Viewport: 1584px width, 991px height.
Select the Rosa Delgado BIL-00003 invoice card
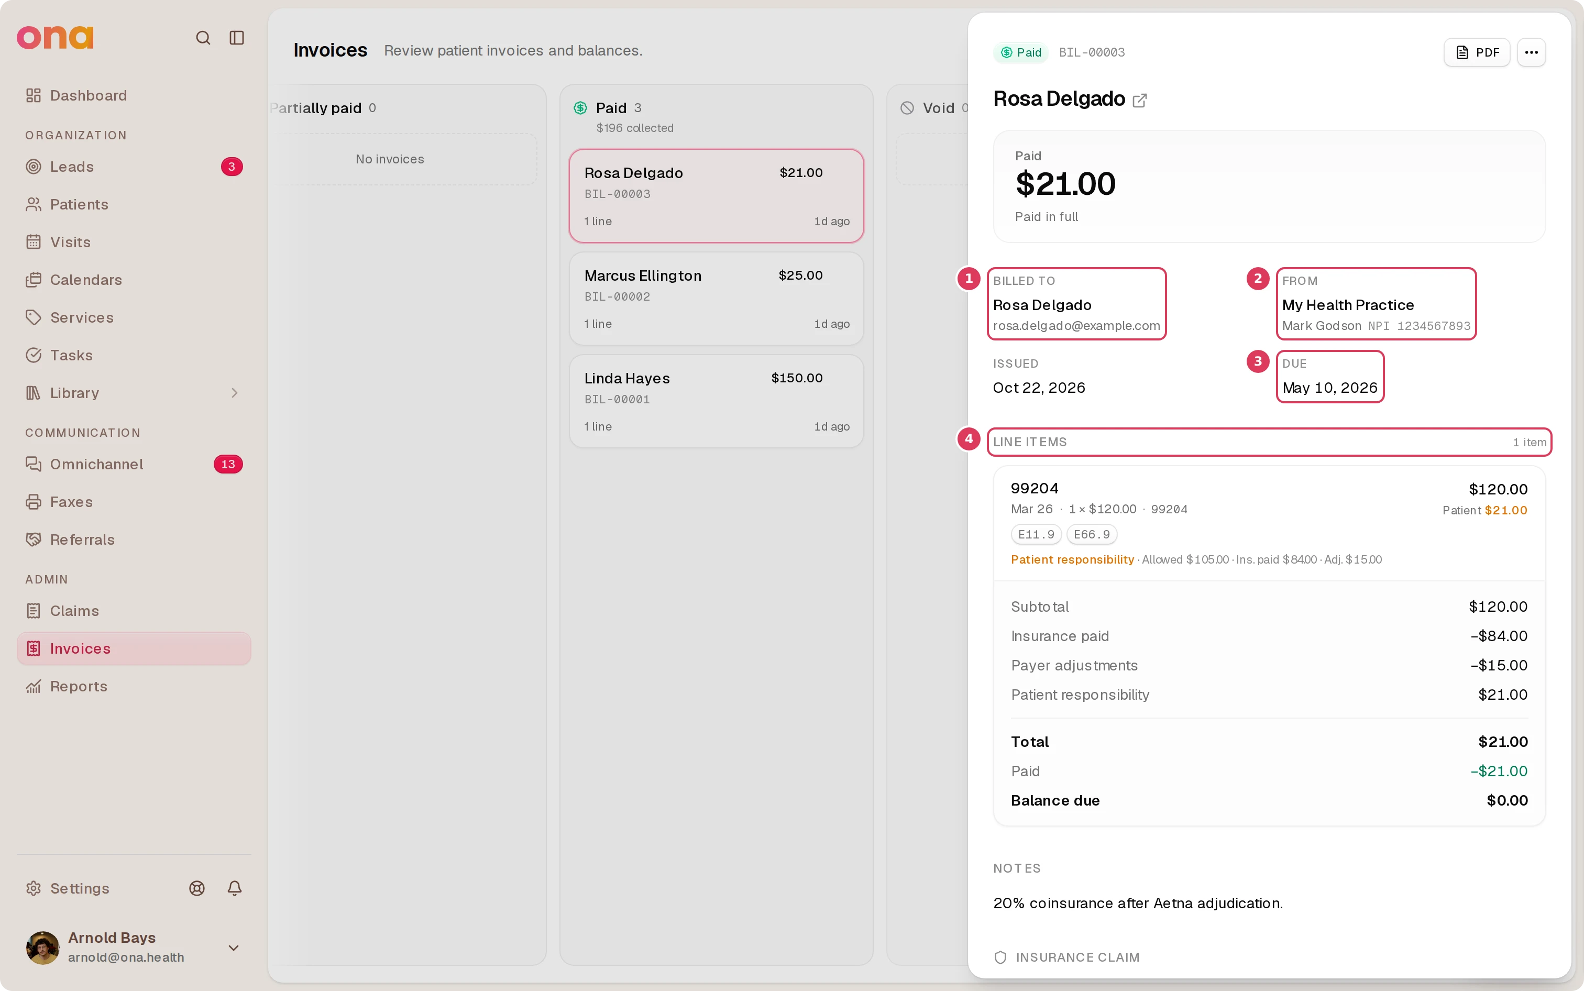point(716,196)
